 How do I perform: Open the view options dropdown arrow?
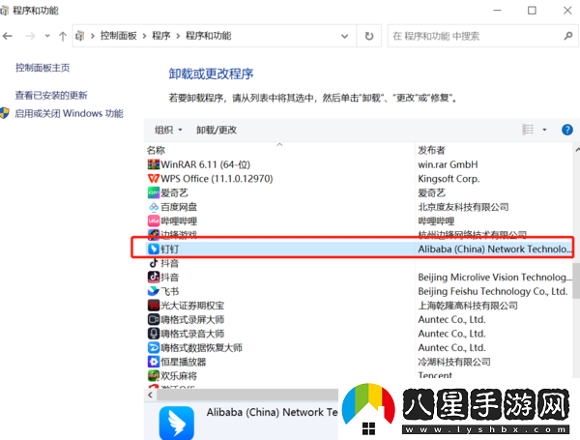pos(544,130)
